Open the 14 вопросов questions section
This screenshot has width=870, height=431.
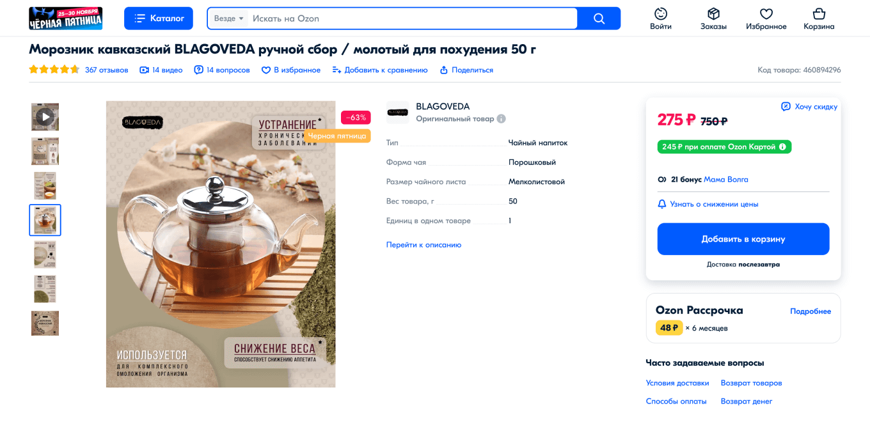[222, 70]
